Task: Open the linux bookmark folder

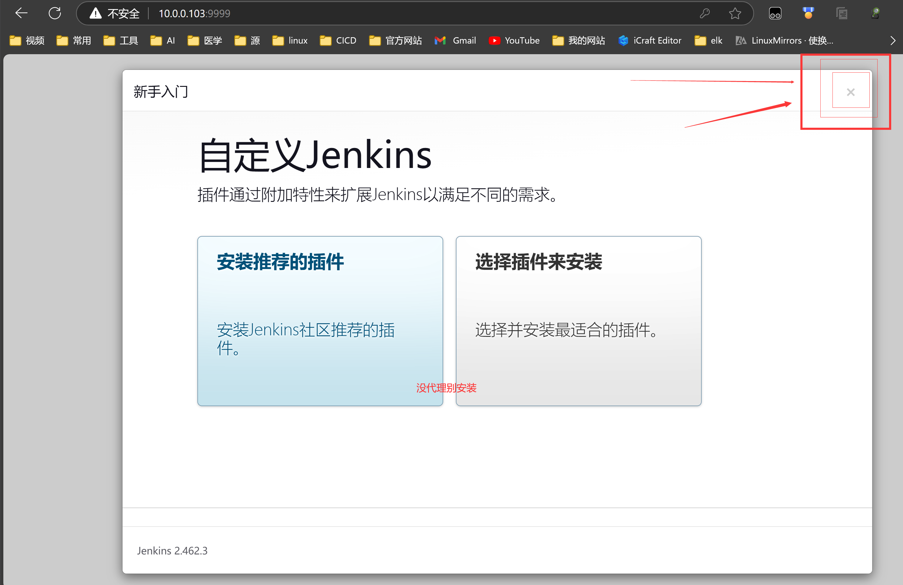Action: click(x=290, y=41)
